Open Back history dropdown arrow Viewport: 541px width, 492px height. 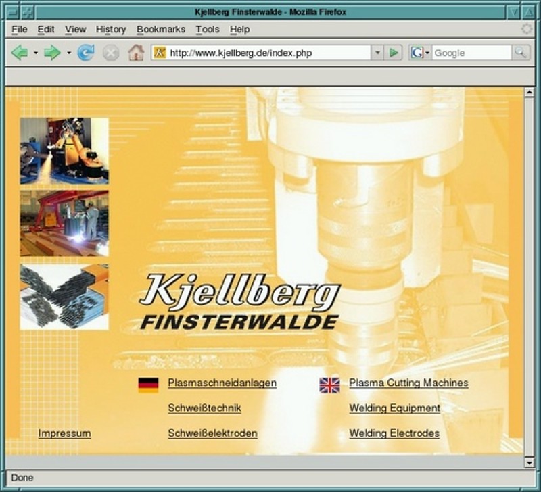[x=36, y=53]
